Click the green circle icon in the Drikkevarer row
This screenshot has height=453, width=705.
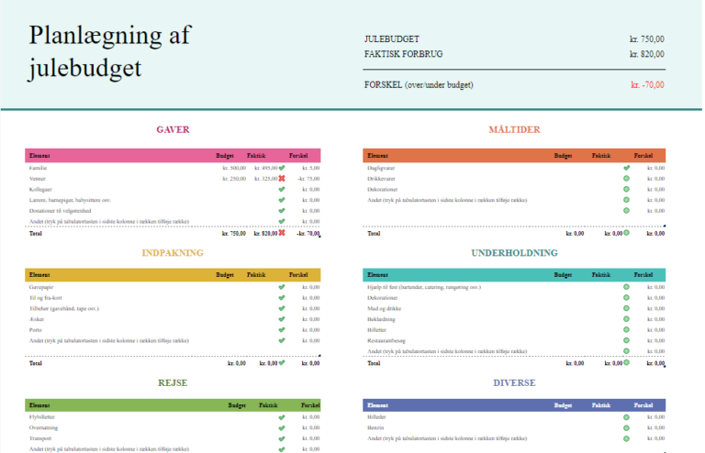(x=627, y=179)
